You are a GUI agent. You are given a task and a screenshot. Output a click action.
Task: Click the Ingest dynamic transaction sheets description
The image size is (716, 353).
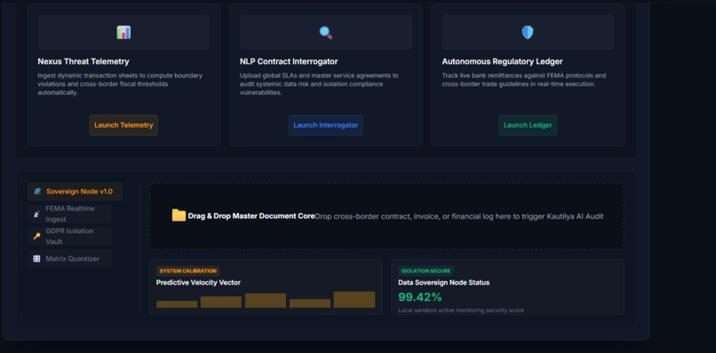pyautogui.click(x=120, y=84)
